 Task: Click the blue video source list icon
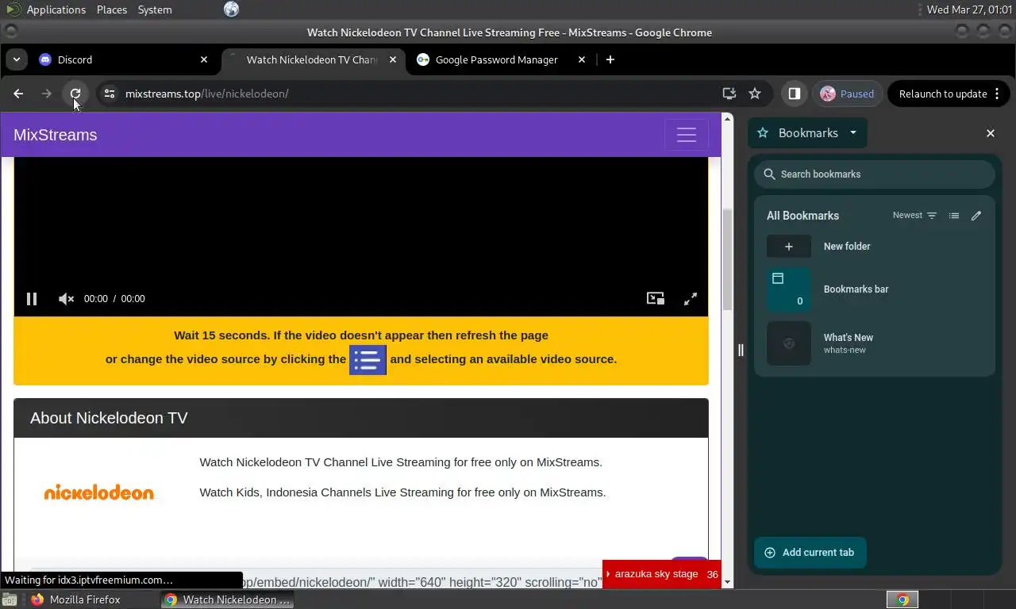coord(368,360)
